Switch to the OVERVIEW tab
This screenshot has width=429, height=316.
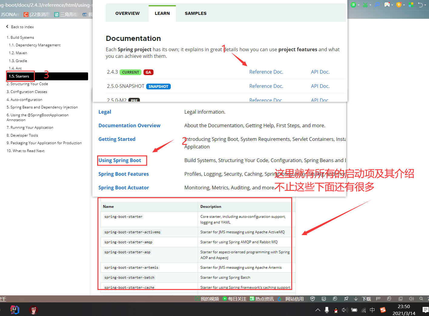(127, 13)
